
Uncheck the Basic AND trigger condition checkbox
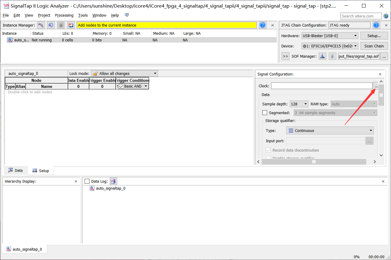point(121,86)
